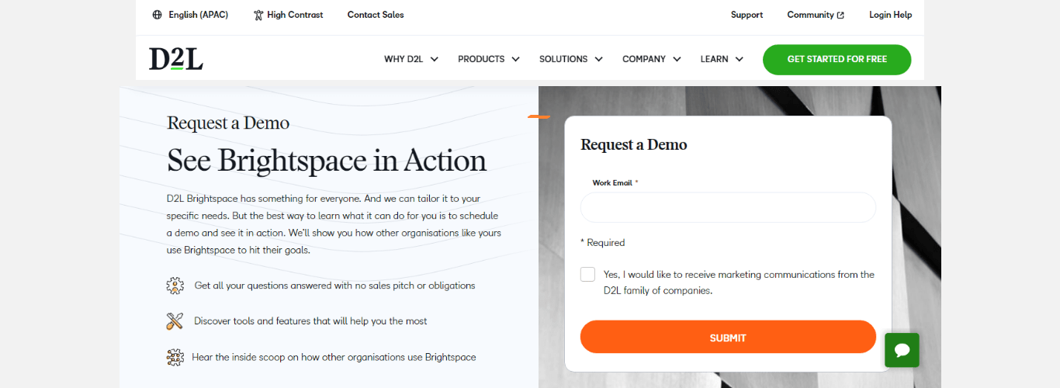Screen dimensions: 1060x388
Task: Click the Work Email input field
Action: [x=728, y=208]
